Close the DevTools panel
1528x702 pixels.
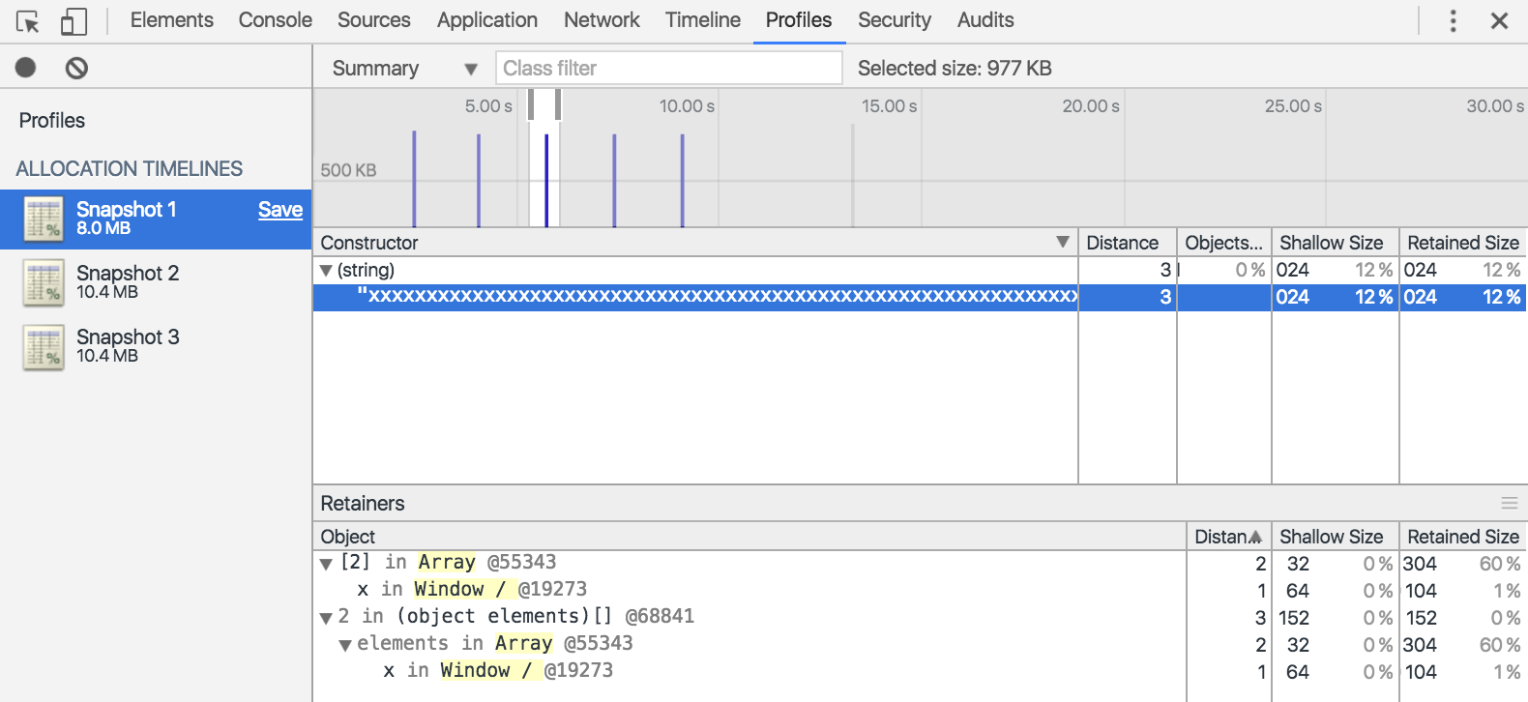[1499, 21]
